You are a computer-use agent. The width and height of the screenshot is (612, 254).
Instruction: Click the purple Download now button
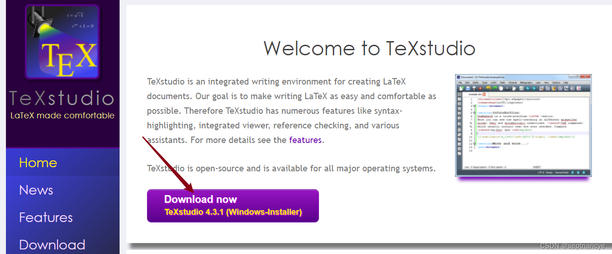pyautogui.click(x=233, y=206)
